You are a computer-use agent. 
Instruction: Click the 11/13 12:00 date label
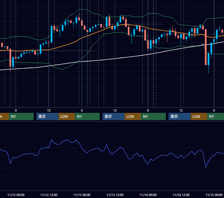[115, 195]
